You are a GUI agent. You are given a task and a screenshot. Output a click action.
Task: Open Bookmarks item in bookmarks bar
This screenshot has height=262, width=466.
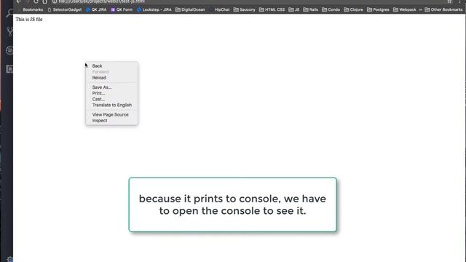(x=33, y=9)
